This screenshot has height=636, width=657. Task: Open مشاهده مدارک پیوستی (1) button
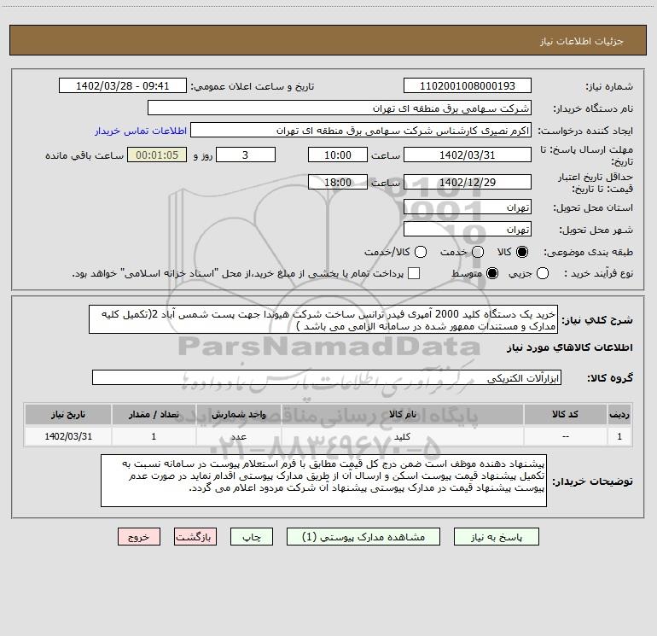pyautogui.click(x=363, y=537)
